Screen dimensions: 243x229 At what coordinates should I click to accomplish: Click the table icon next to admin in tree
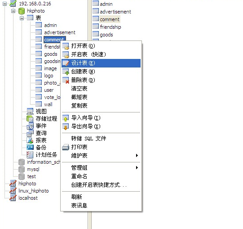click(x=39, y=25)
